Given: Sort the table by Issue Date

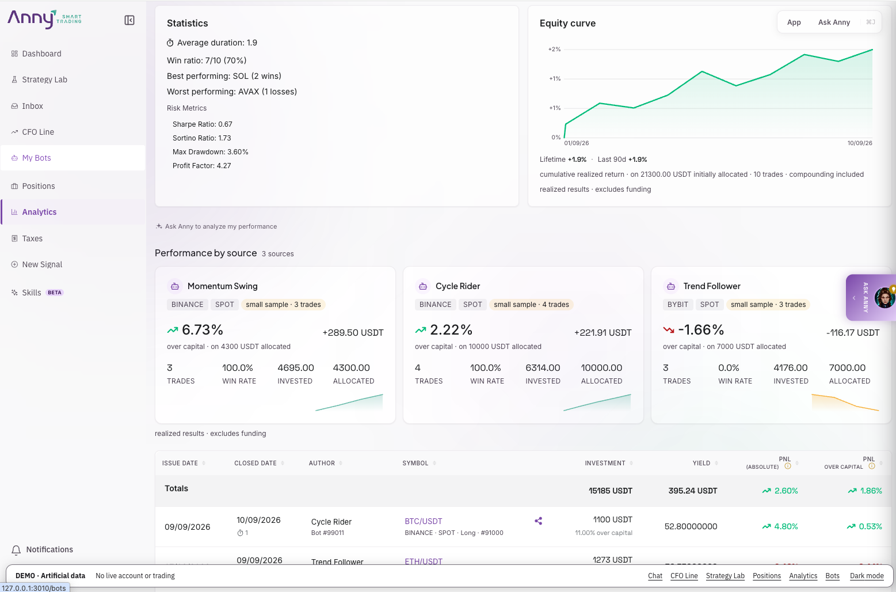Looking at the screenshot, I should [184, 463].
